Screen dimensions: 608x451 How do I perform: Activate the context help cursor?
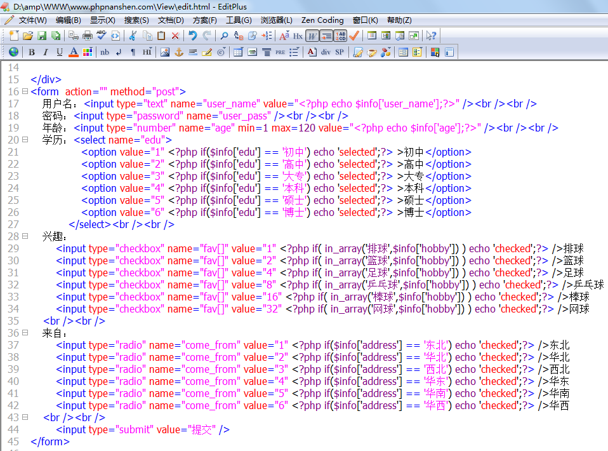pyautogui.click(x=431, y=36)
